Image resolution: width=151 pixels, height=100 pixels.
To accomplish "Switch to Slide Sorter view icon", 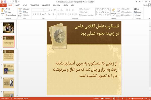I will [118, 98].
